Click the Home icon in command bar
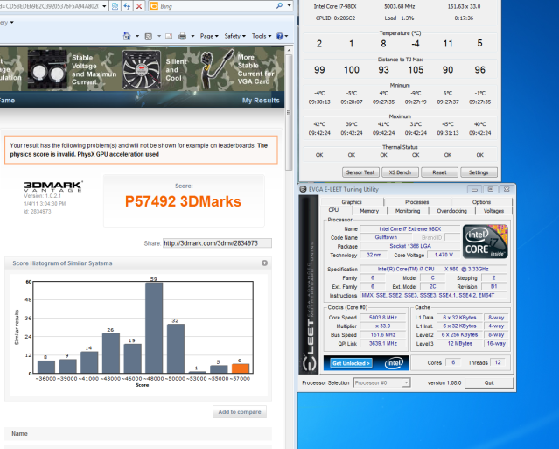Screen dimensions: 559x449 point(128,36)
